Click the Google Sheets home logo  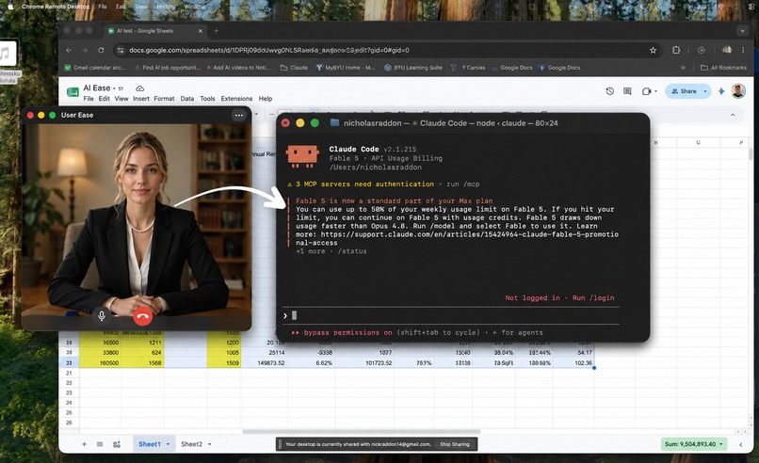[x=73, y=92]
